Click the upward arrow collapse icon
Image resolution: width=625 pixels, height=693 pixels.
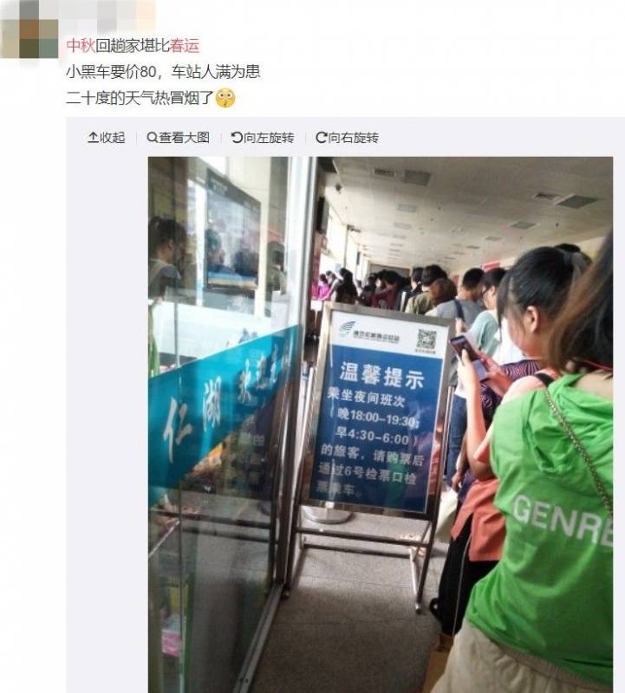pyautogui.click(x=93, y=138)
